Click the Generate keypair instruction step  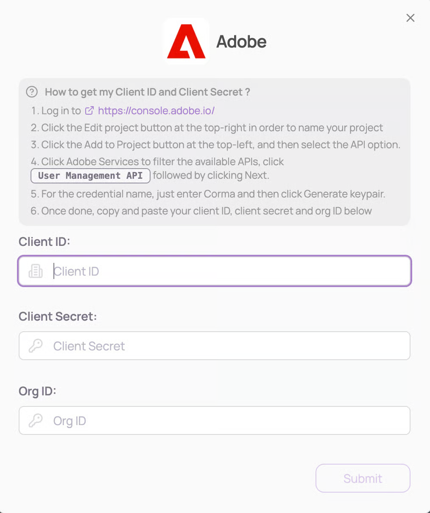[208, 194]
